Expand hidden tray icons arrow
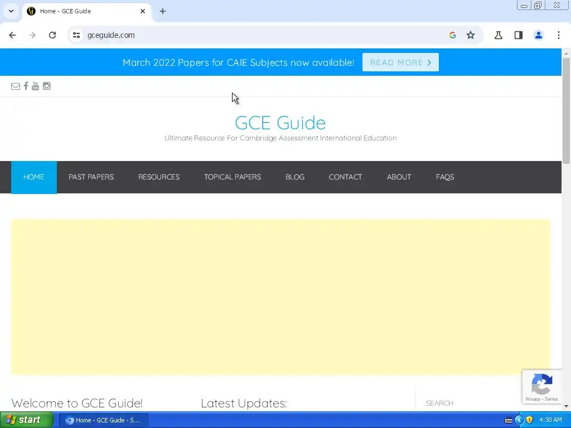571x428 pixels. [519, 420]
